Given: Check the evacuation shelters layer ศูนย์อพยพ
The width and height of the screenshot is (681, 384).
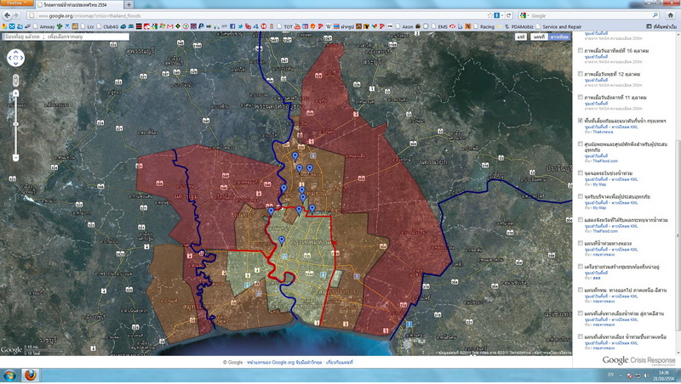Looking at the screenshot, I should click(x=581, y=144).
